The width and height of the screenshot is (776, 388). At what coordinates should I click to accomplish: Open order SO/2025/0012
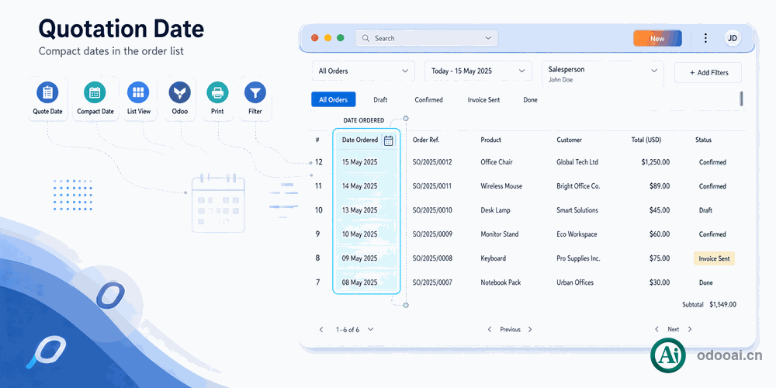click(432, 162)
